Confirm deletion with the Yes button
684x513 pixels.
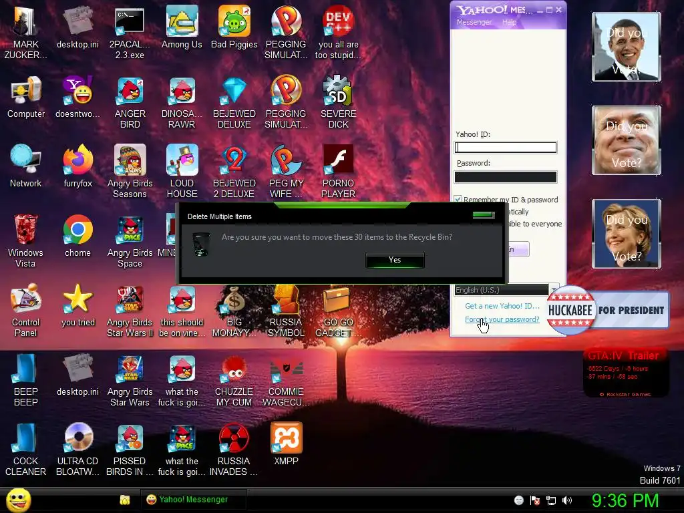tap(395, 260)
